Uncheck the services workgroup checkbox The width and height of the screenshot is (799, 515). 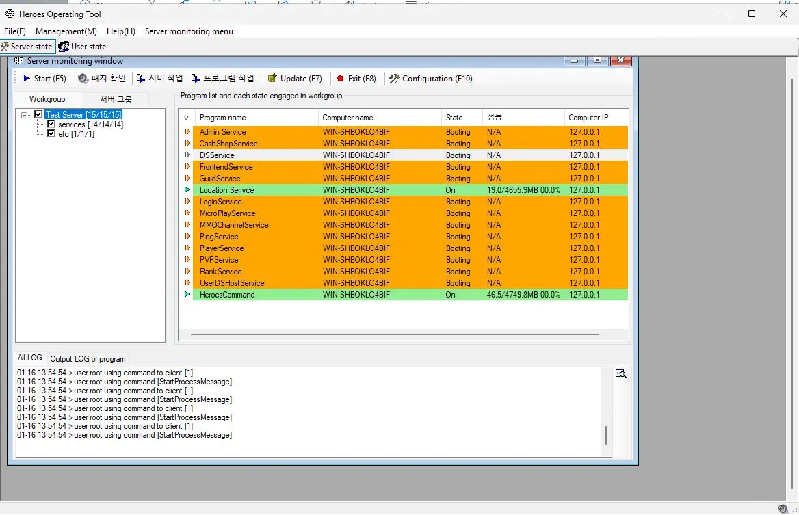pyautogui.click(x=51, y=124)
